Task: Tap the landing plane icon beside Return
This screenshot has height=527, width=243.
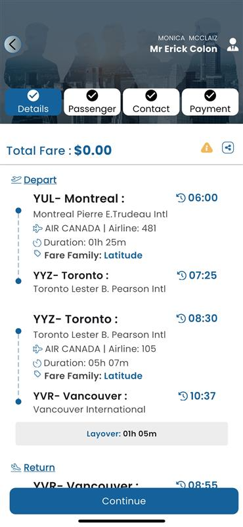Action: tap(16, 468)
